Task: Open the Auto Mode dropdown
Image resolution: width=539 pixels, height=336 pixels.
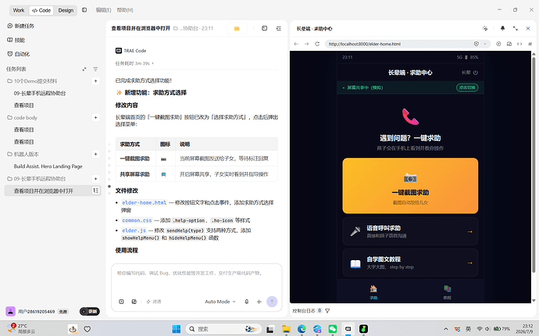Action: 220,302
